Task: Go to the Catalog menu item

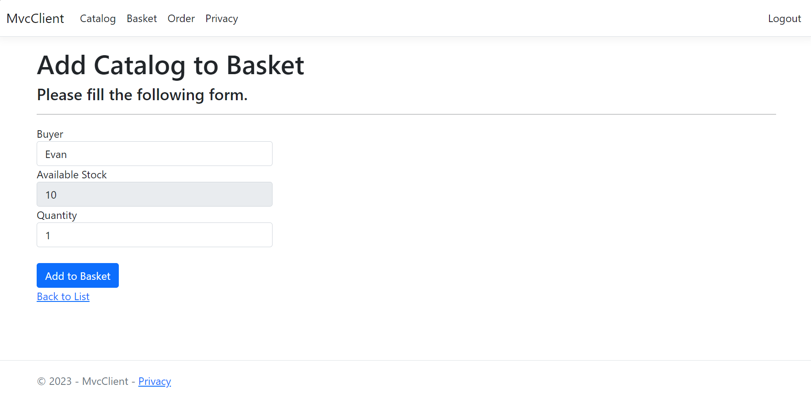Action: tap(98, 19)
